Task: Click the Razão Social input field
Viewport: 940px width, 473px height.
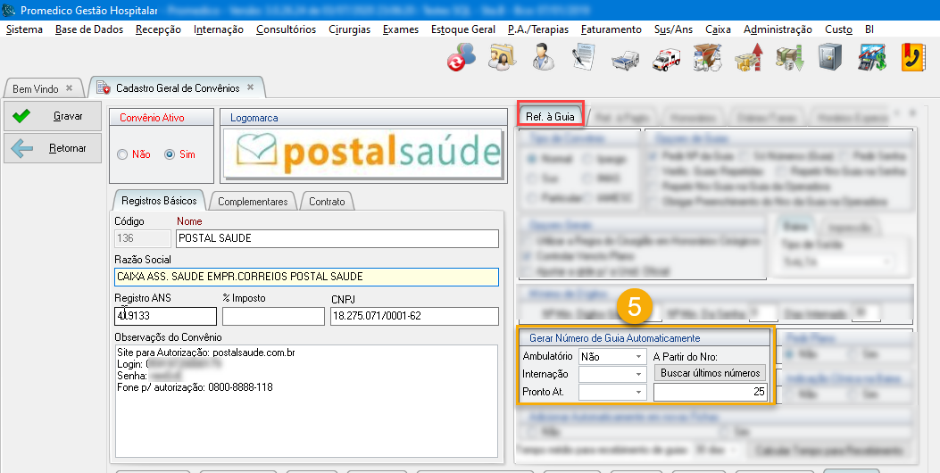Action: pos(306,277)
